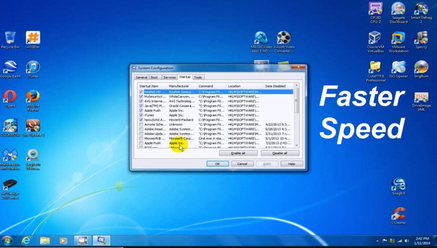Select the Hewlett-Packard manufacturer cell
437x248 pixels.
point(181,120)
